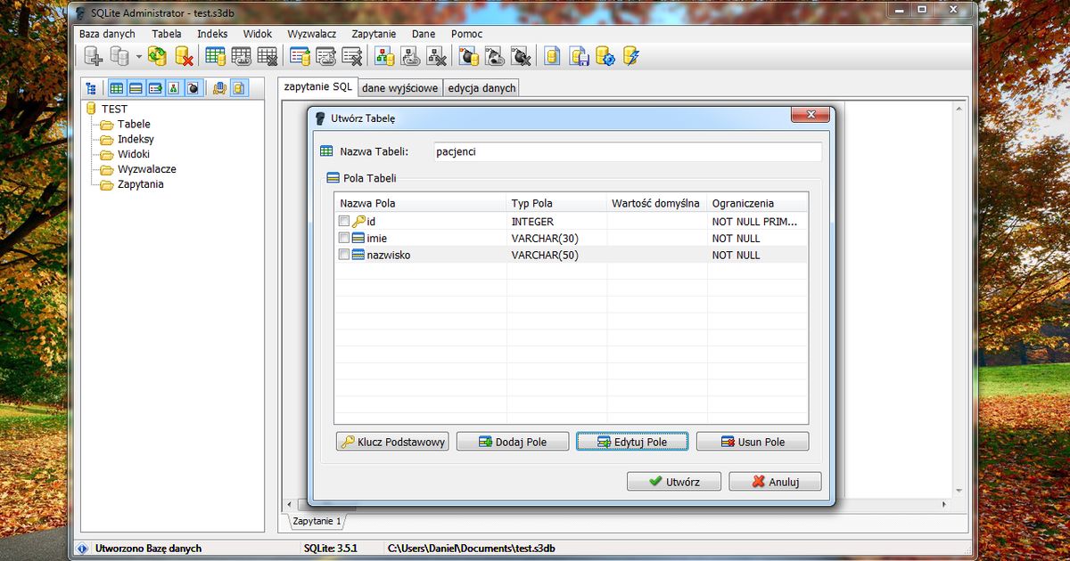Click inside the Nazwa Tabeli field

pos(624,151)
